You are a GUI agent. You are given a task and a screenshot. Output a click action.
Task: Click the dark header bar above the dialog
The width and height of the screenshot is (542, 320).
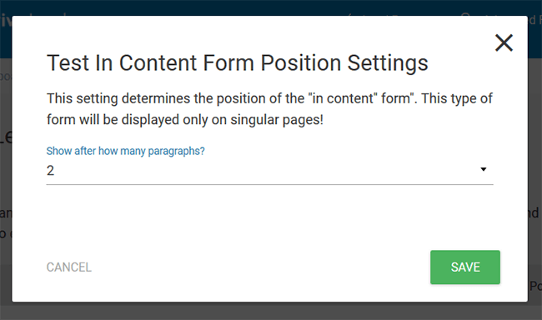point(269,7)
